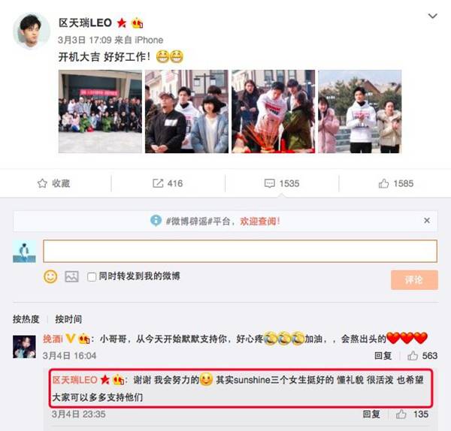The width and height of the screenshot is (451, 431).
Task: Dismiss the 微博辟谣 notice banner
Action: [427, 221]
